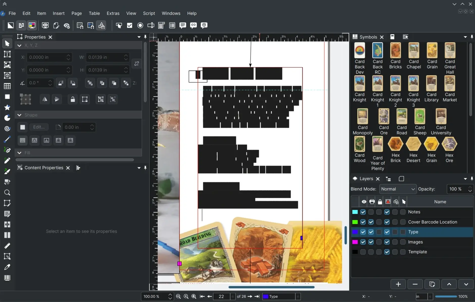This screenshot has width=475, height=302.
Task: Select the Card Monopoly symbol thumbnail
Action: [x=362, y=116]
